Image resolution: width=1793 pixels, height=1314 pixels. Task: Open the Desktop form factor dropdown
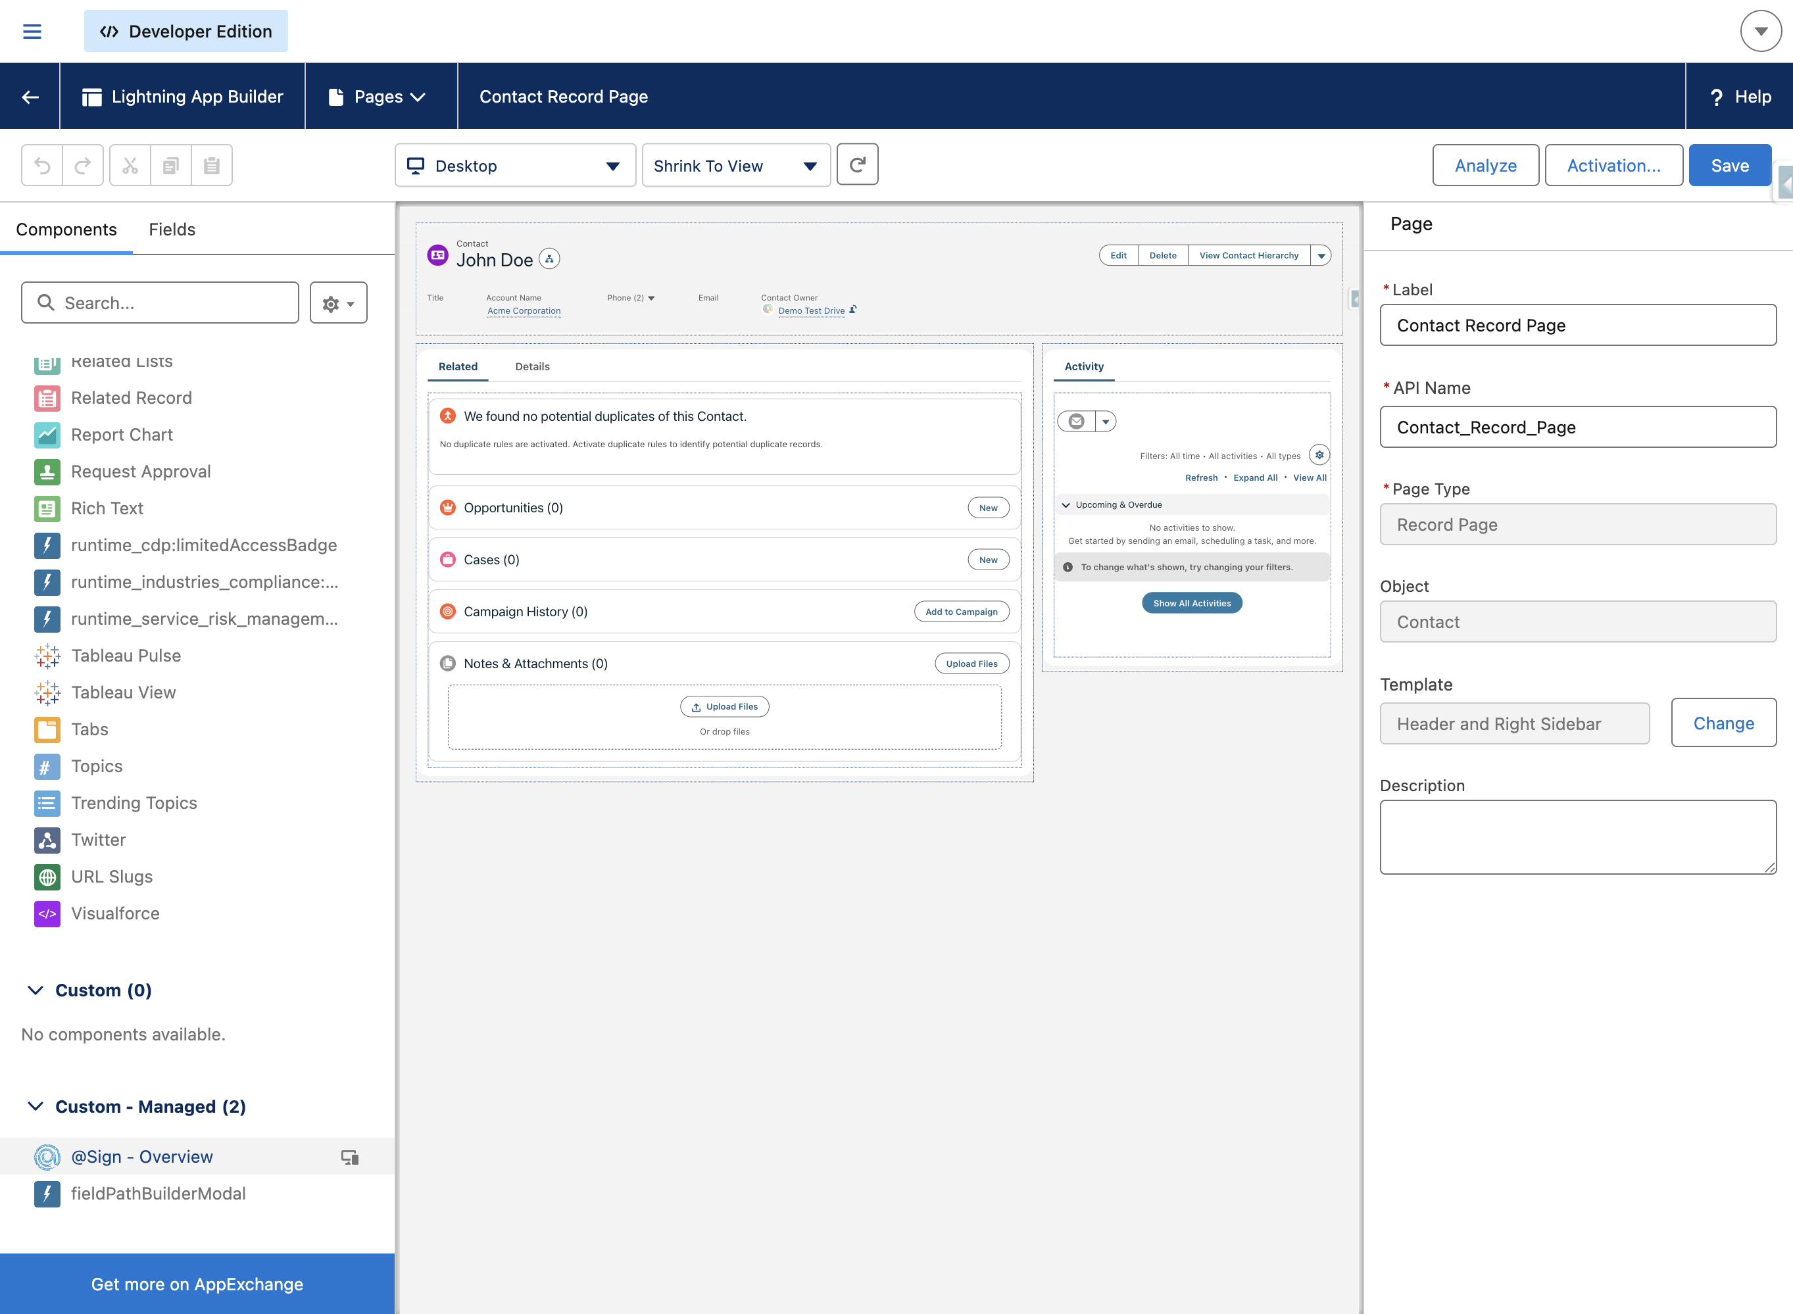point(514,166)
